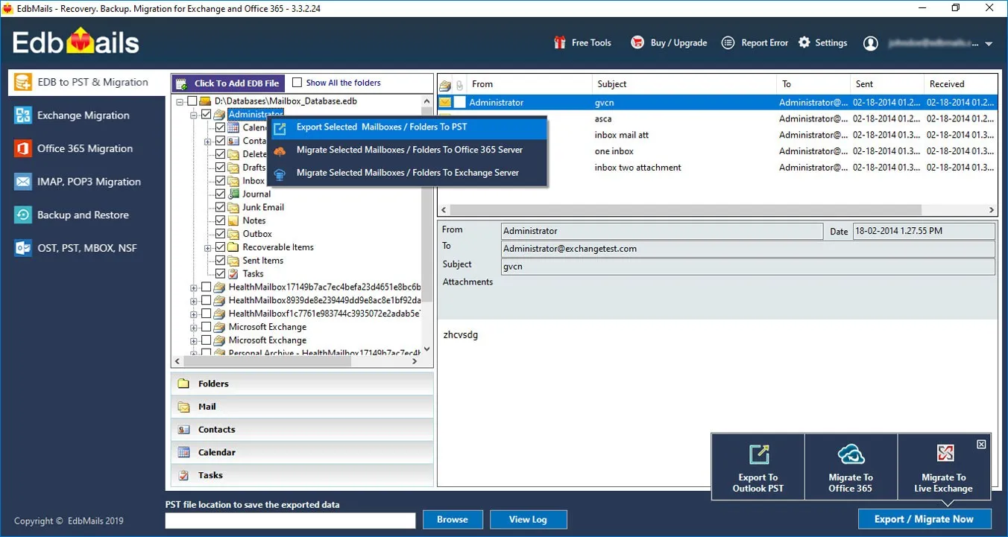Check the HealthMailbox17149b7ac7ec4 mailbox checkbox
This screenshot has width=1008, height=537.
pos(207,287)
